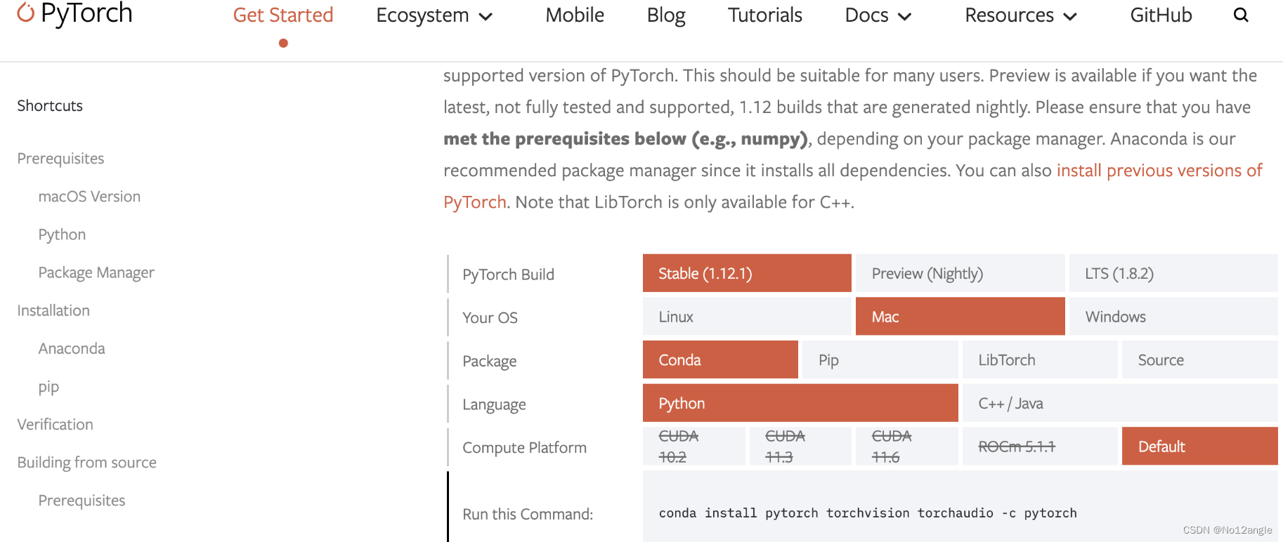
Task: Jump to pip section in sidebar
Action: [x=48, y=387]
